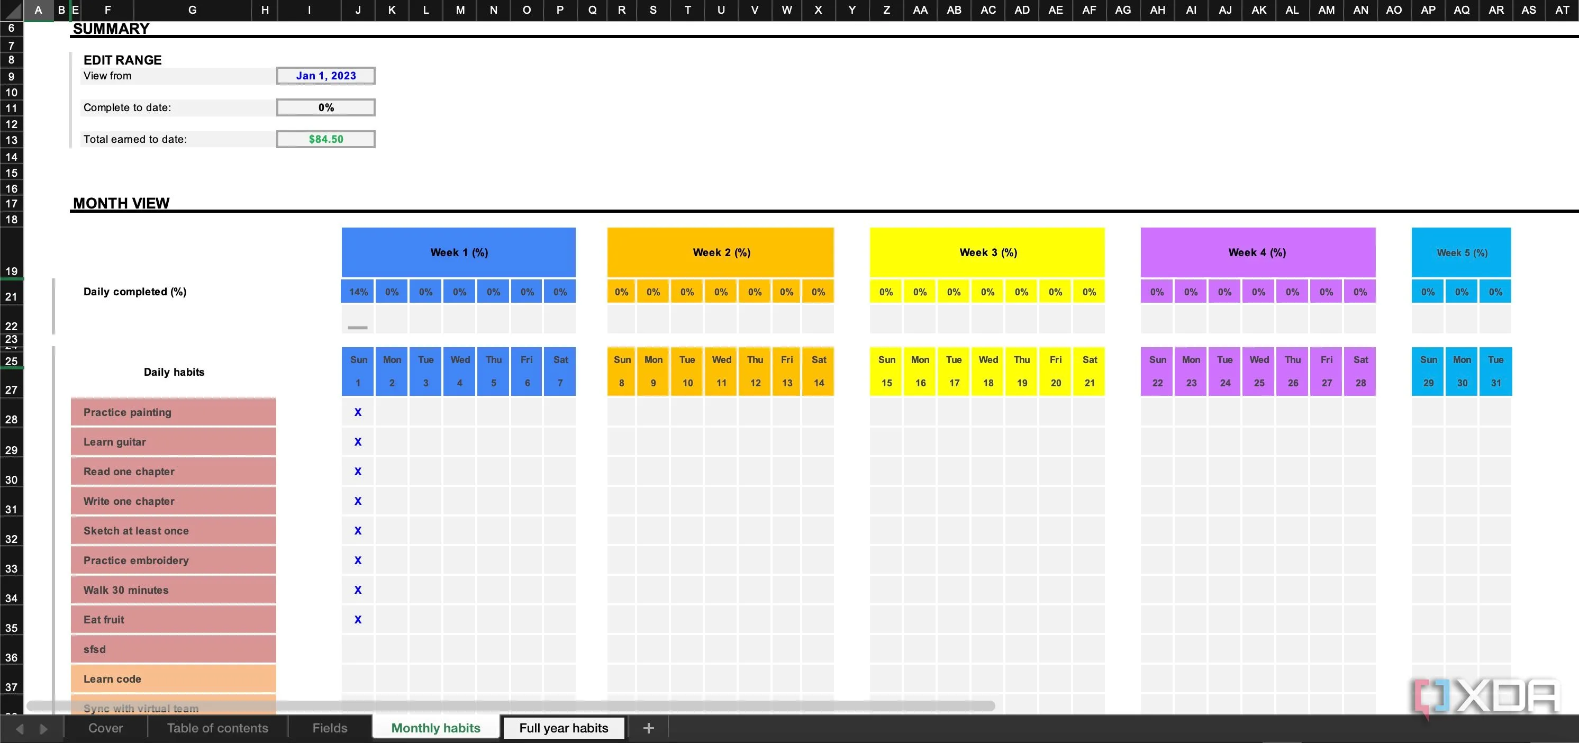This screenshot has height=743, width=1579.
Task: Toggle Read one chapter X on Sunday 1
Action: [x=358, y=472]
